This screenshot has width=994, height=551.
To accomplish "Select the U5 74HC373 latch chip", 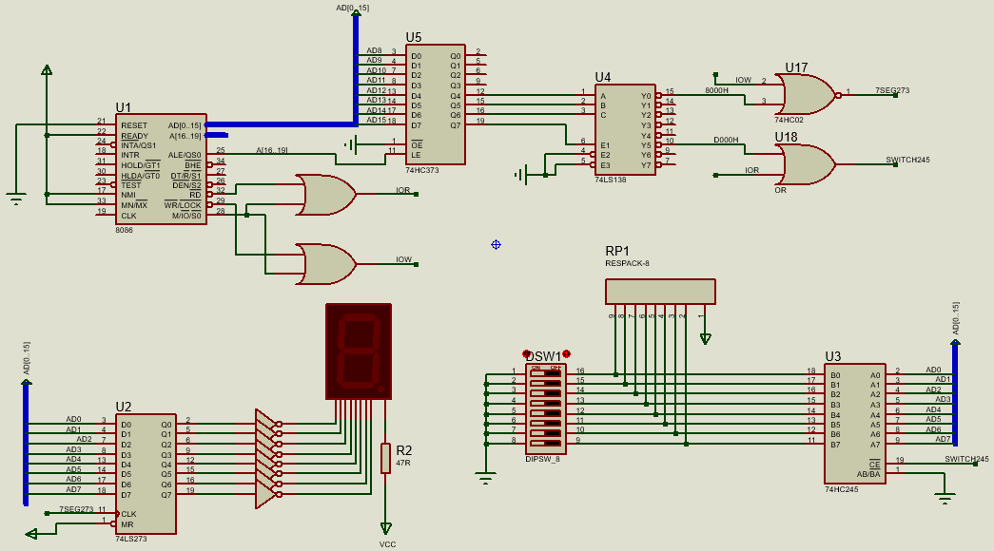I will (436, 104).
